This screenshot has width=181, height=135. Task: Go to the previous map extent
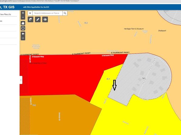pyautogui.click(x=23, y=34)
